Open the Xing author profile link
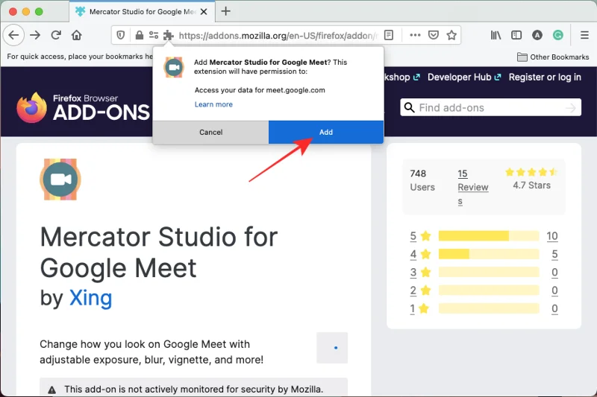The image size is (597, 397). coord(90,298)
